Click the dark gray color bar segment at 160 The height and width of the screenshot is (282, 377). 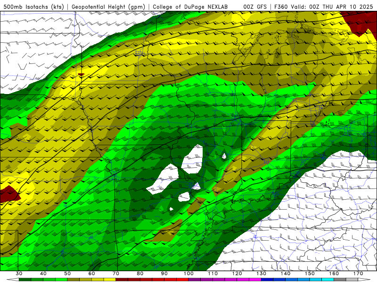(340, 280)
